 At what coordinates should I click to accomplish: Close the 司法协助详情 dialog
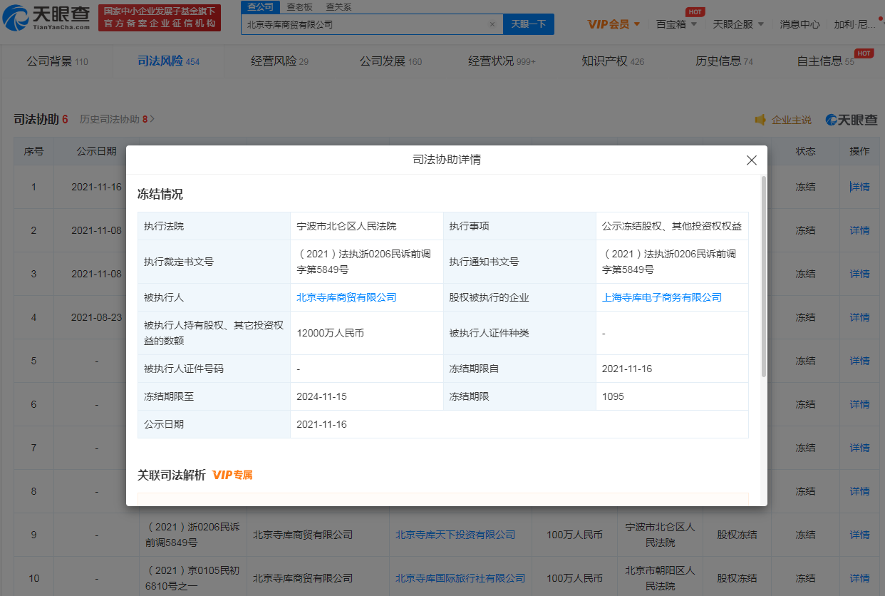pyautogui.click(x=751, y=160)
